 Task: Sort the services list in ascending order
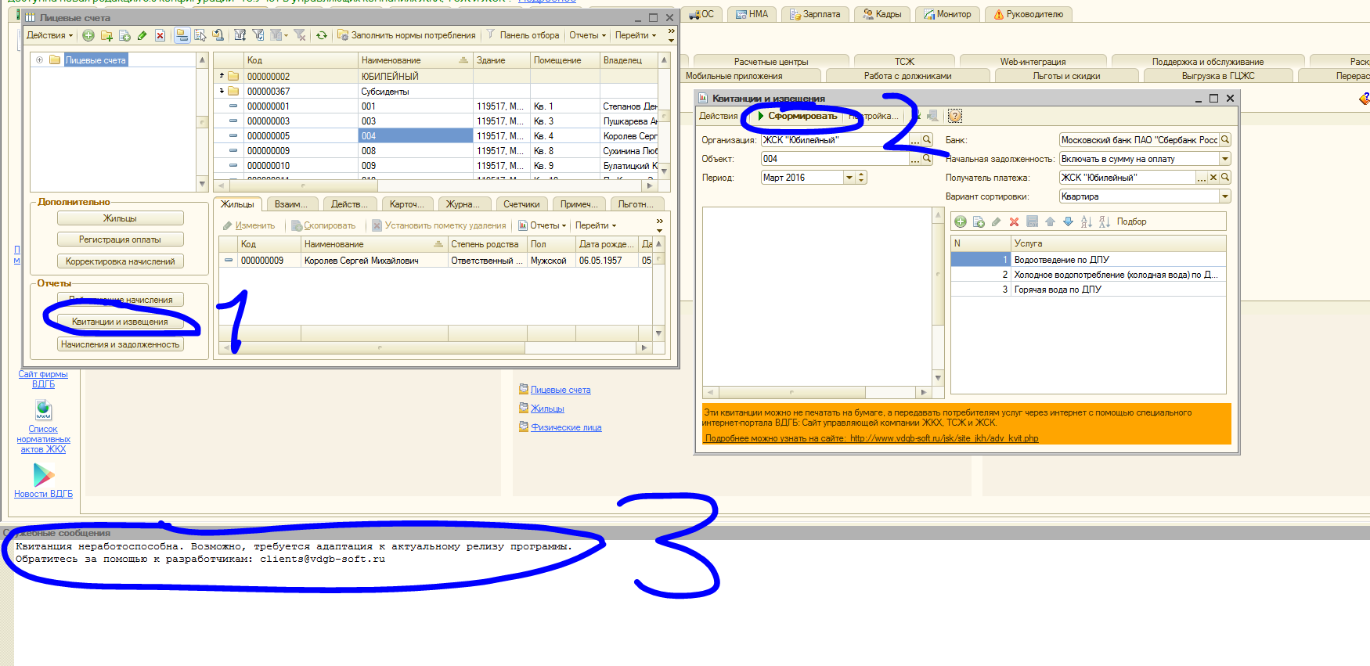(x=1087, y=221)
